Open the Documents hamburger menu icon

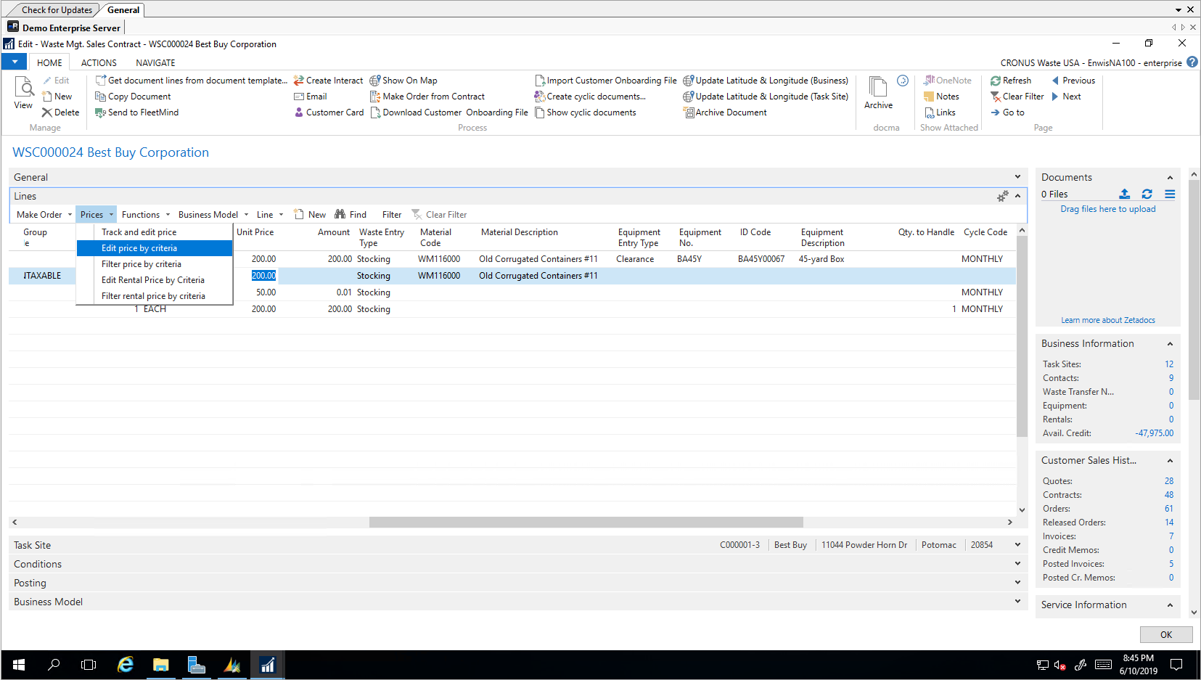[x=1170, y=194]
